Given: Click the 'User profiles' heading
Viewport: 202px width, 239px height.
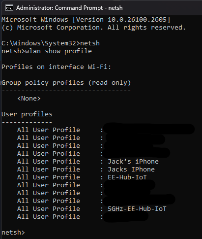Looking at the screenshot, I should 27,114.
